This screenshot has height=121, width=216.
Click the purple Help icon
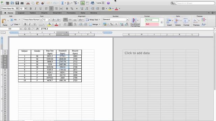click(x=108, y=3)
